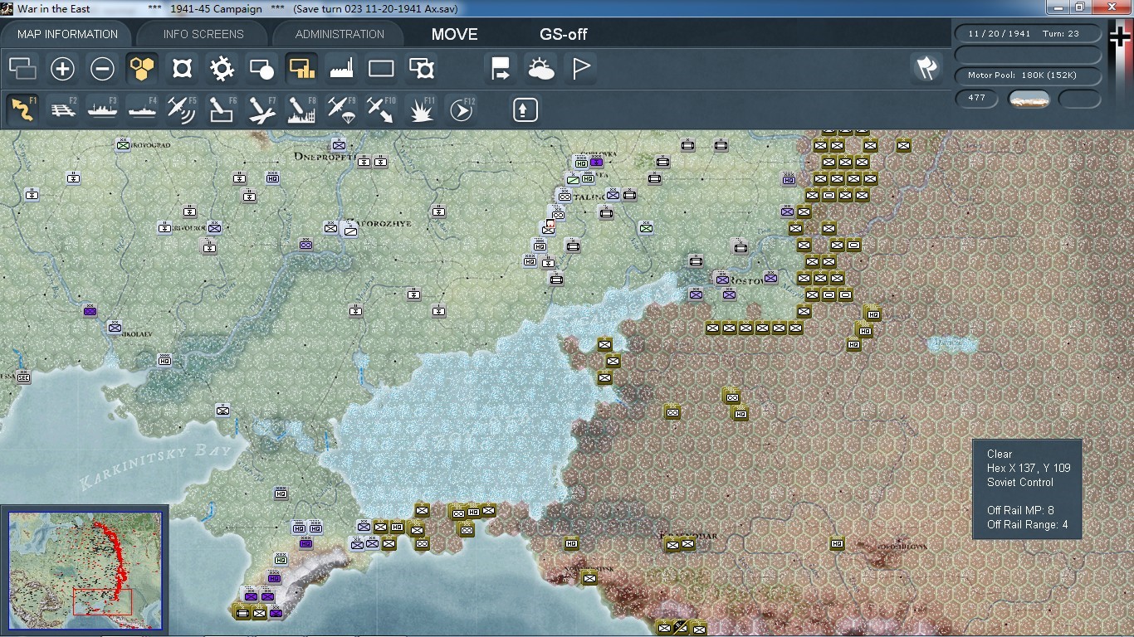The image size is (1134, 637).
Task: Select F5 air recon mode
Action: point(182,109)
